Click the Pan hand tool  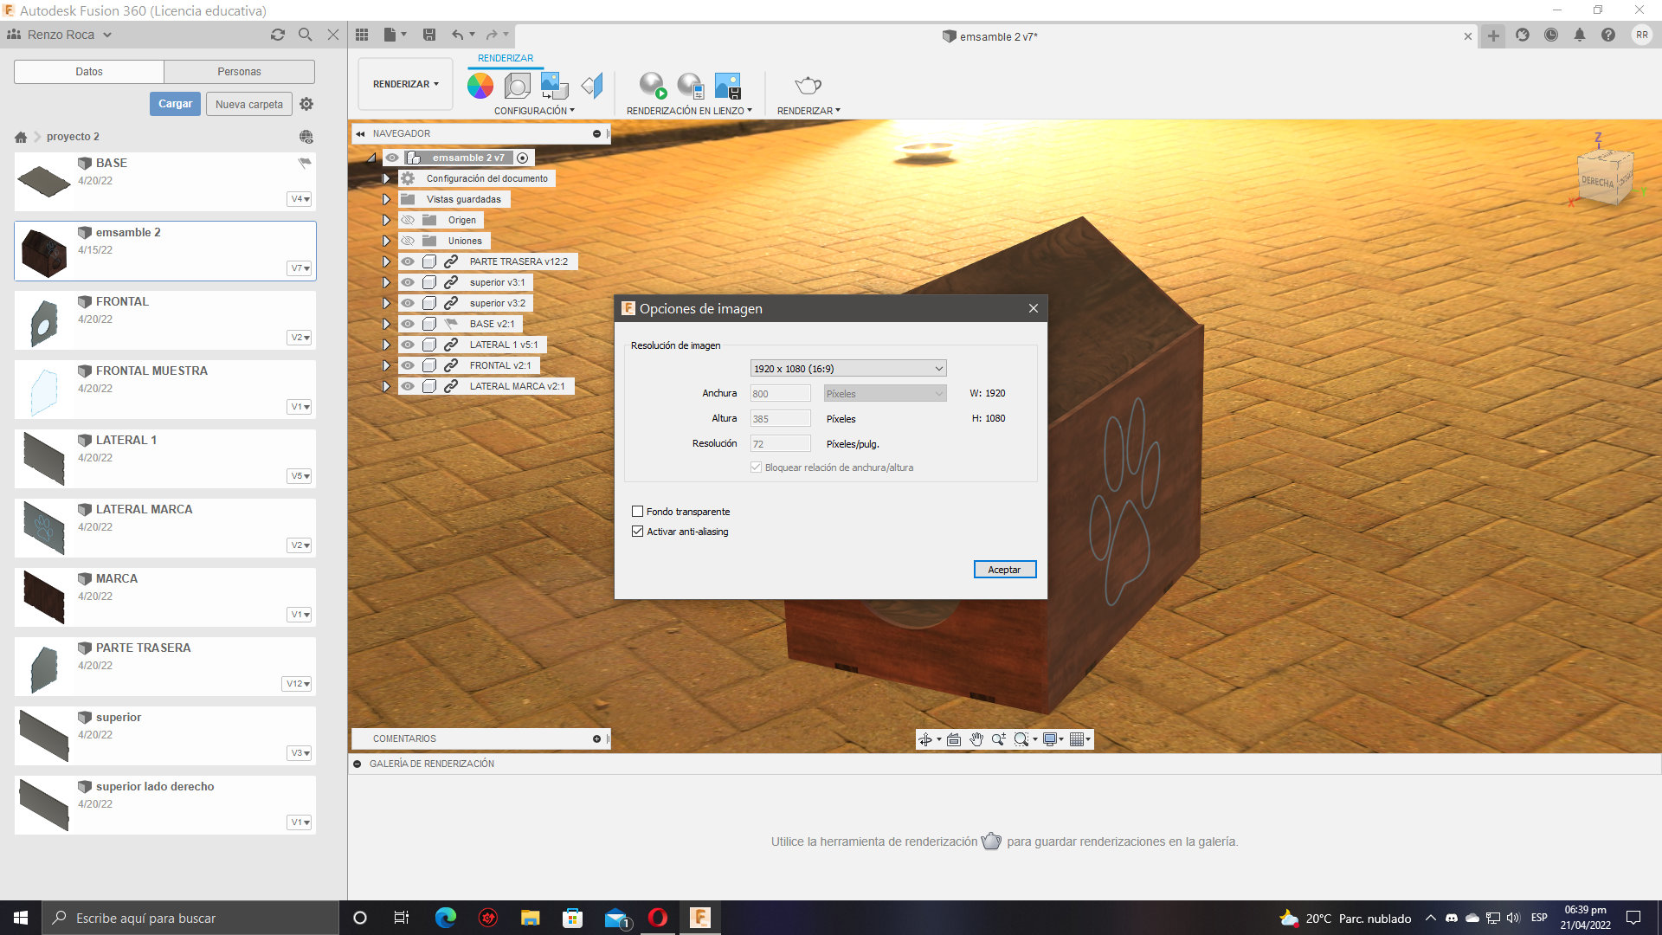click(x=976, y=739)
